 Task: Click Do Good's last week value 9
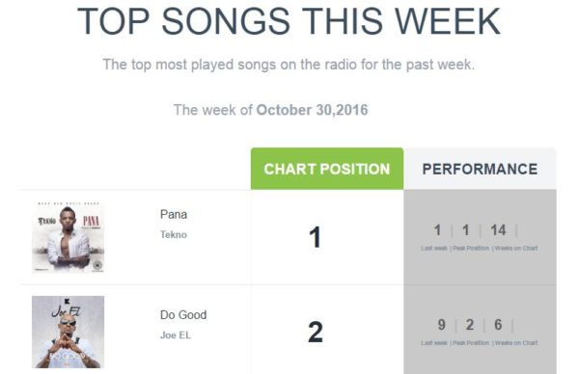tap(441, 325)
